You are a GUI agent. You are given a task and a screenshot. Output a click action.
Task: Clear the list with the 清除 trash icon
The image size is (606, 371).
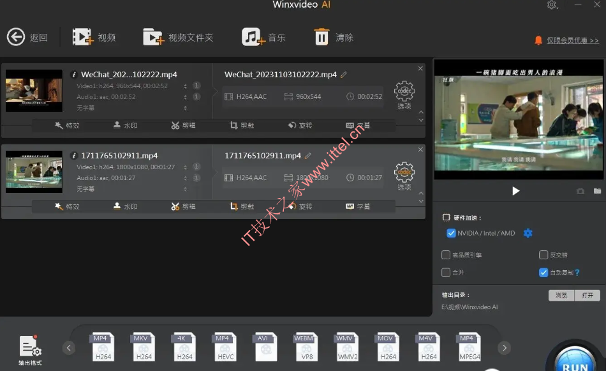click(x=321, y=37)
